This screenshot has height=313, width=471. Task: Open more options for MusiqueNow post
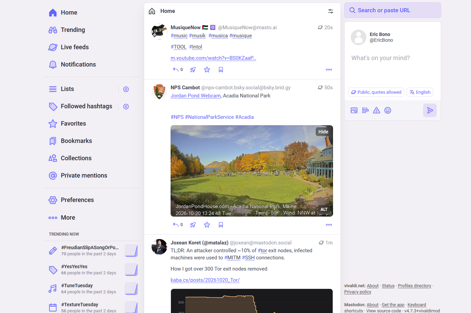coord(329,70)
